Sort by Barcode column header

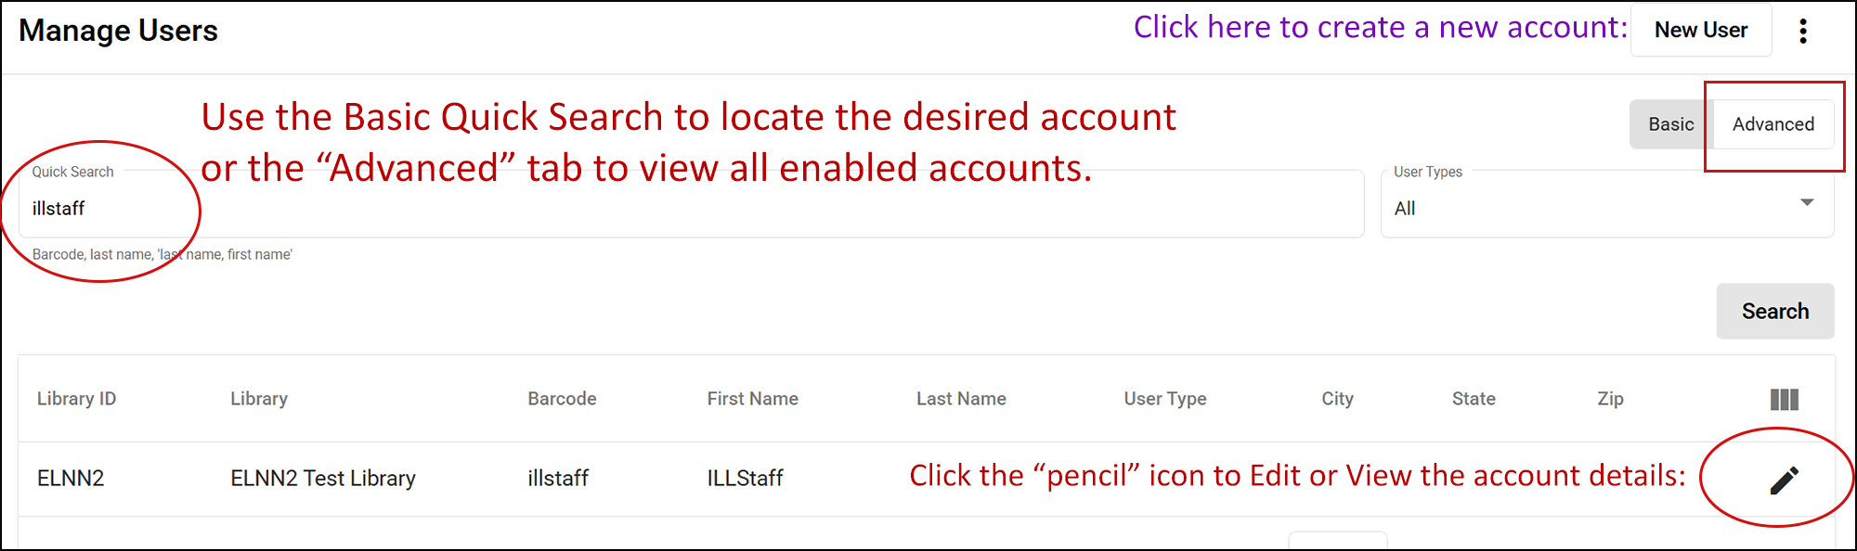click(562, 399)
